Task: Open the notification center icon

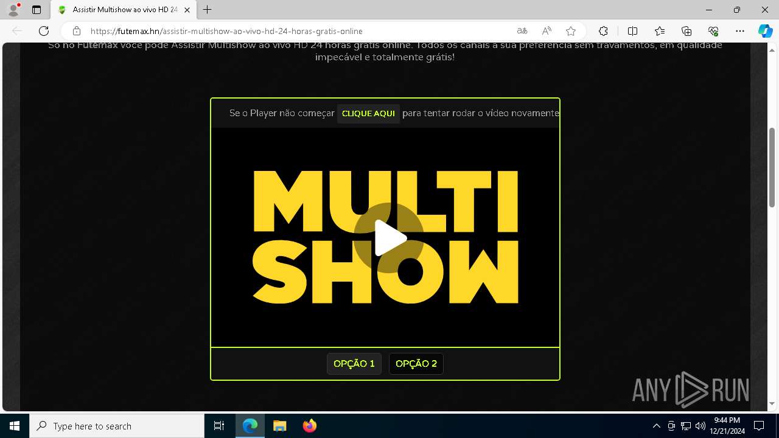Action: tap(759, 426)
